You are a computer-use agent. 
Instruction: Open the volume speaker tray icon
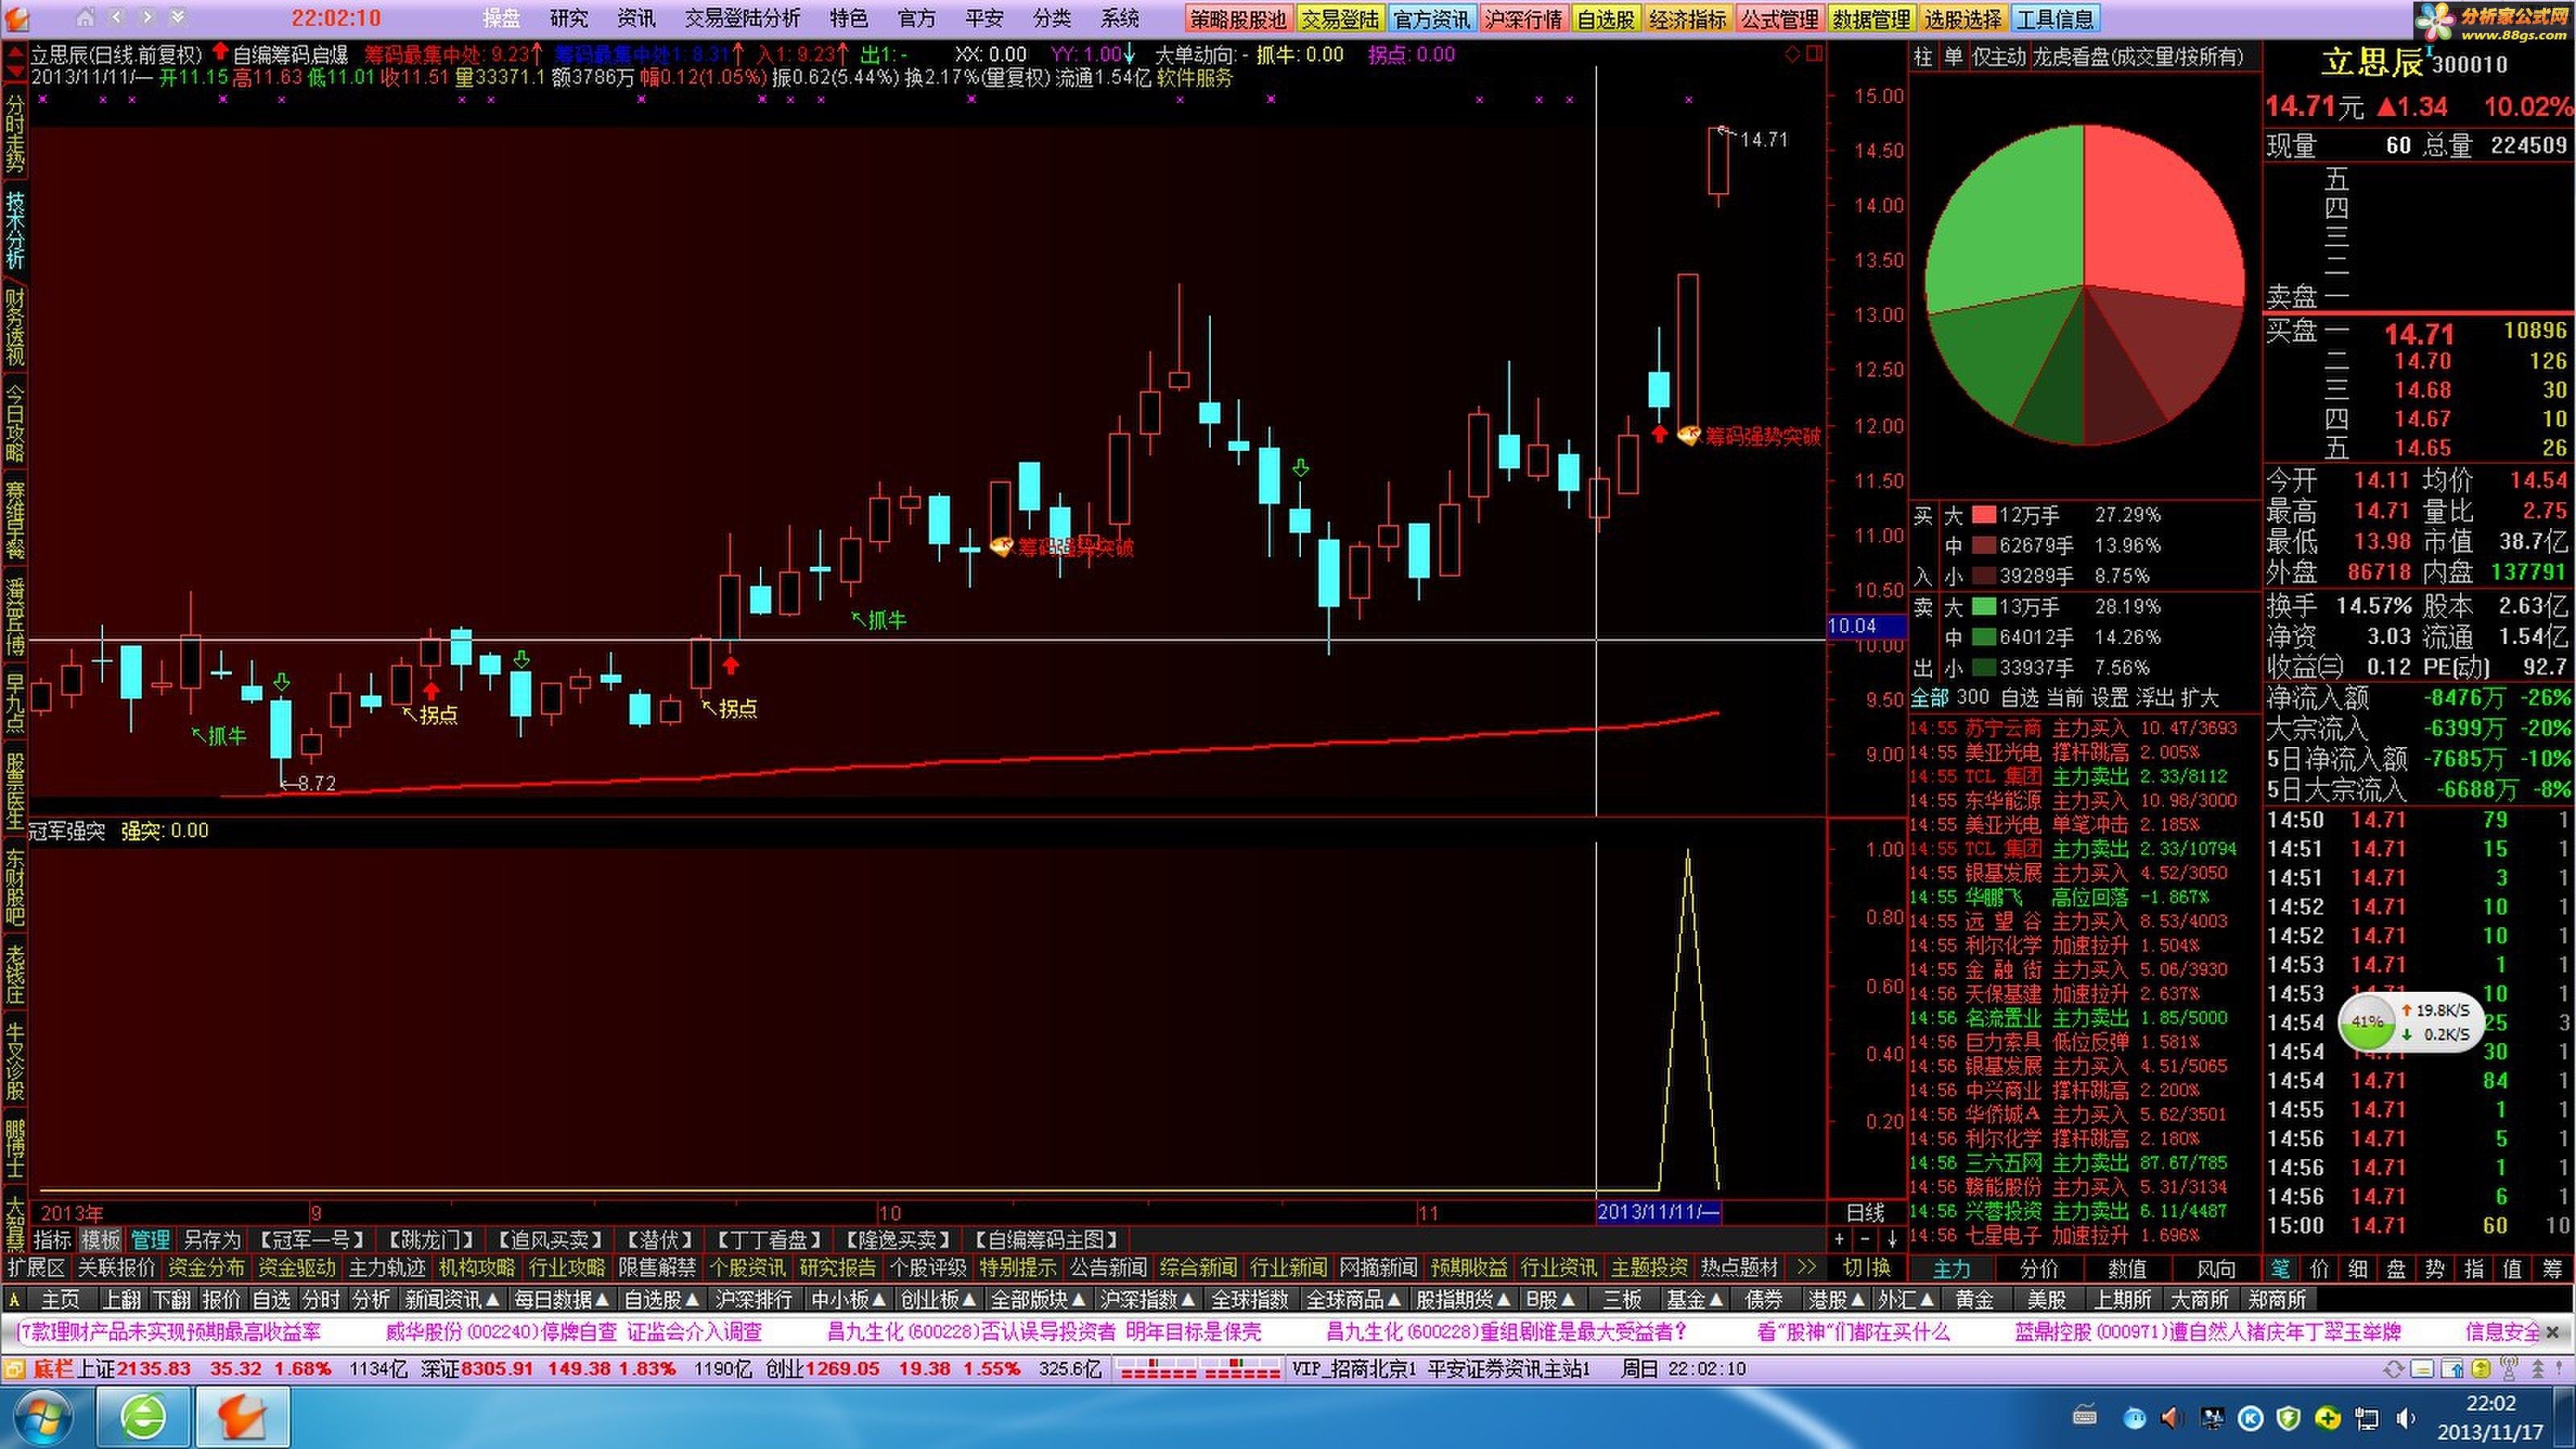point(2405,1418)
